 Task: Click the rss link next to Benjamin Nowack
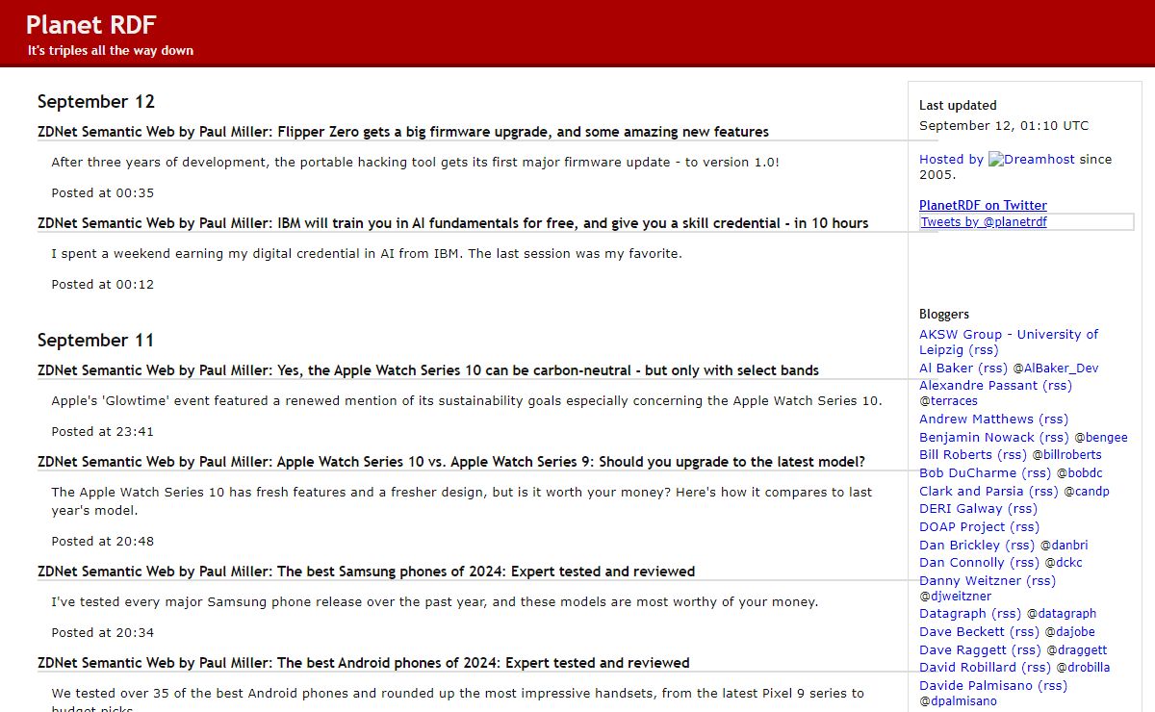[x=1055, y=438]
